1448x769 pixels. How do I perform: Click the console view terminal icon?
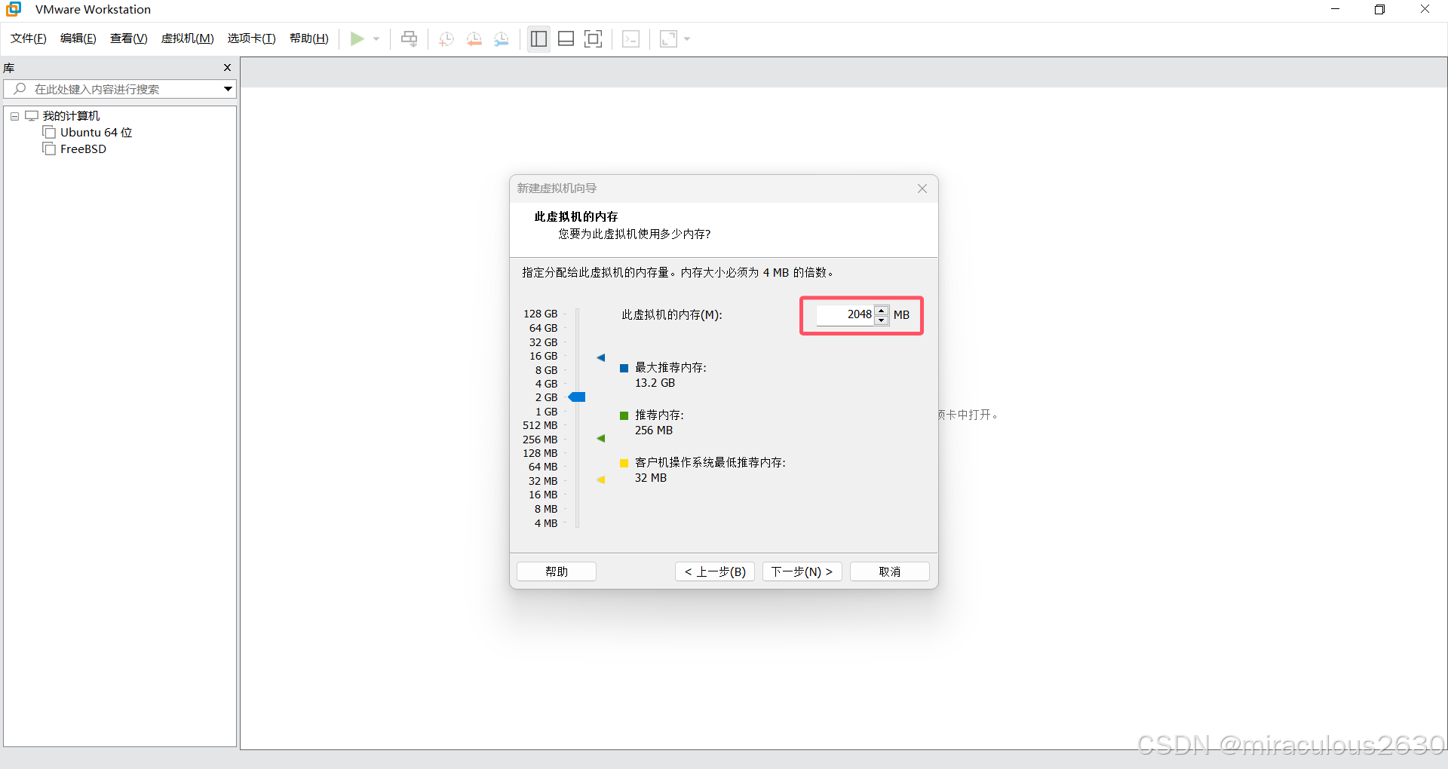pyautogui.click(x=631, y=38)
